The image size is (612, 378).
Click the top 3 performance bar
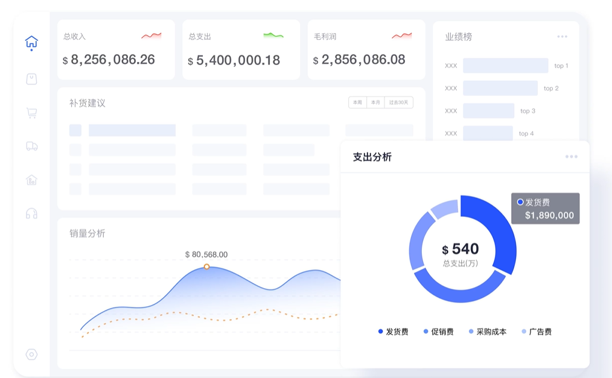(489, 111)
